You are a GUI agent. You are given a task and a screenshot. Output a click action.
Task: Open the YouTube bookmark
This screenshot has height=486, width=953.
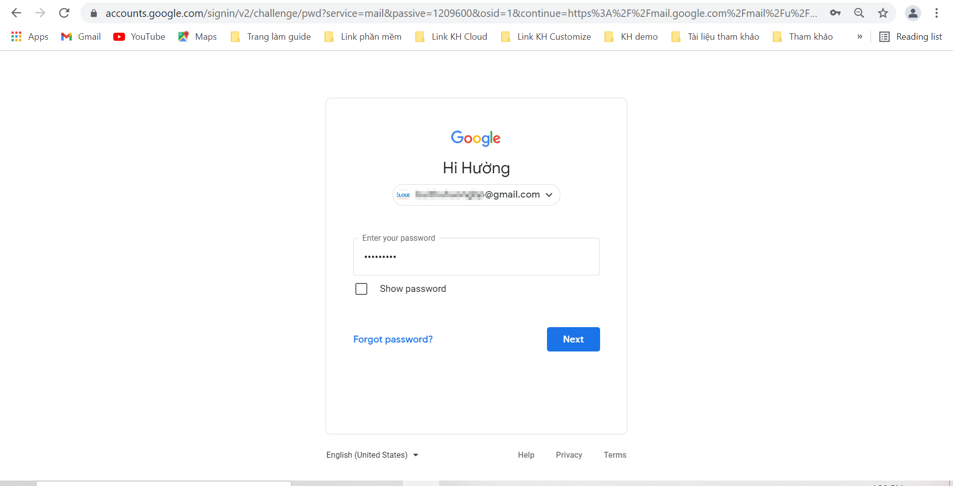(x=139, y=36)
